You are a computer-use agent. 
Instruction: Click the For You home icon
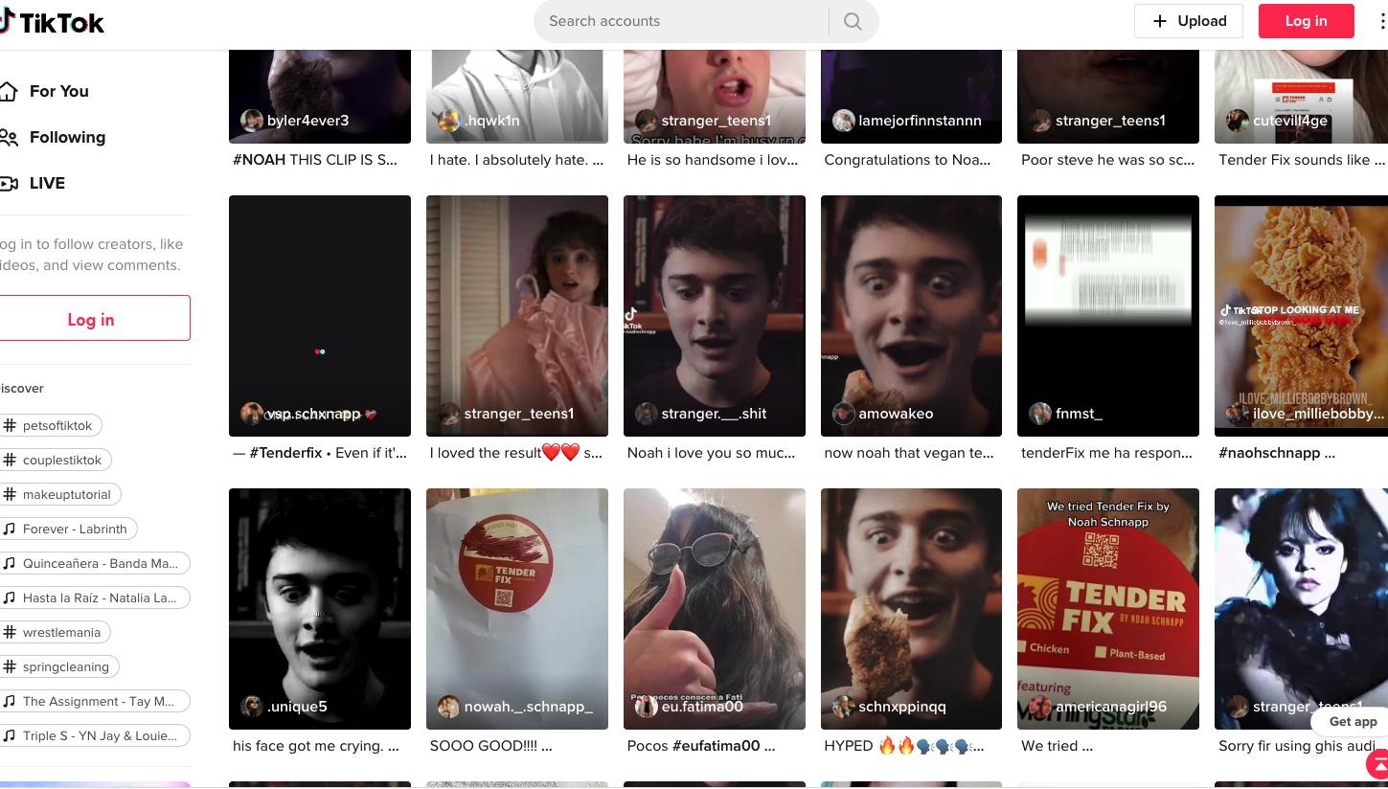click(9, 92)
